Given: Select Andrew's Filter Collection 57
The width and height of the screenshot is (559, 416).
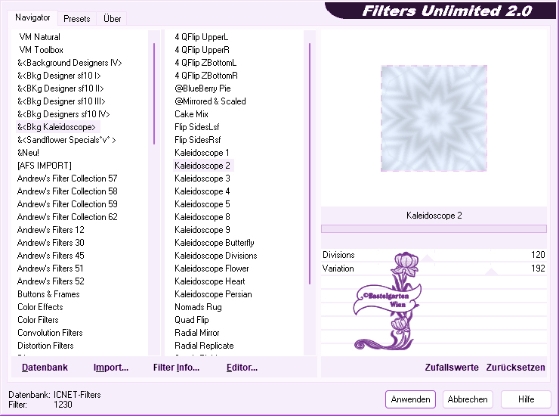Looking at the screenshot, I should coord(67,179).
